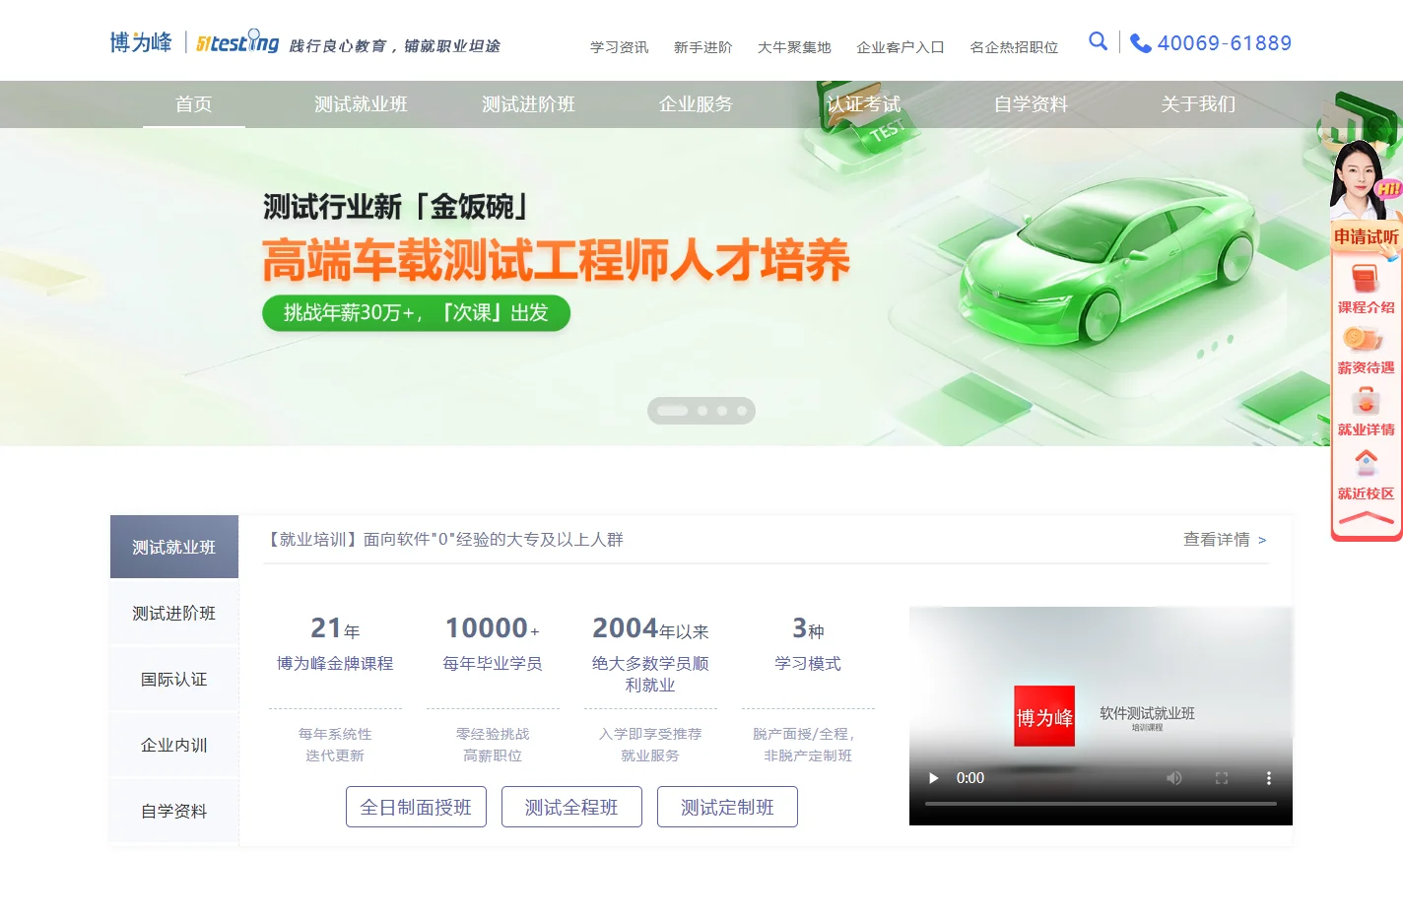
Task: Open the video's three-dot options menu
Action: click(1269, 778)
